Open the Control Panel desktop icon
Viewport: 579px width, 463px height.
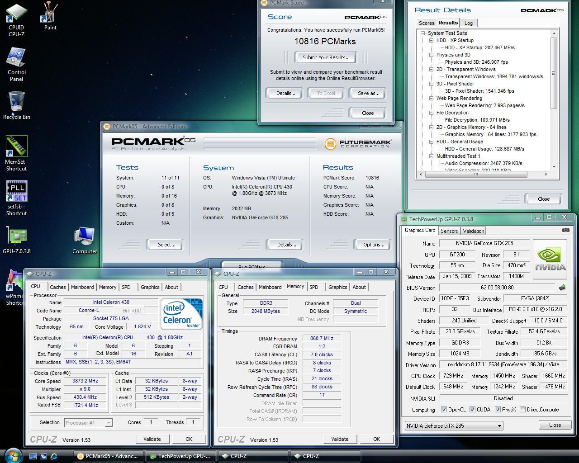tap(16, 64)
